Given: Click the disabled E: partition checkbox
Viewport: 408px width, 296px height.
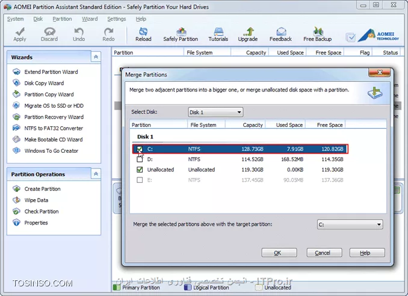Looking at the screenshot, I should click(x=140, y=180).
